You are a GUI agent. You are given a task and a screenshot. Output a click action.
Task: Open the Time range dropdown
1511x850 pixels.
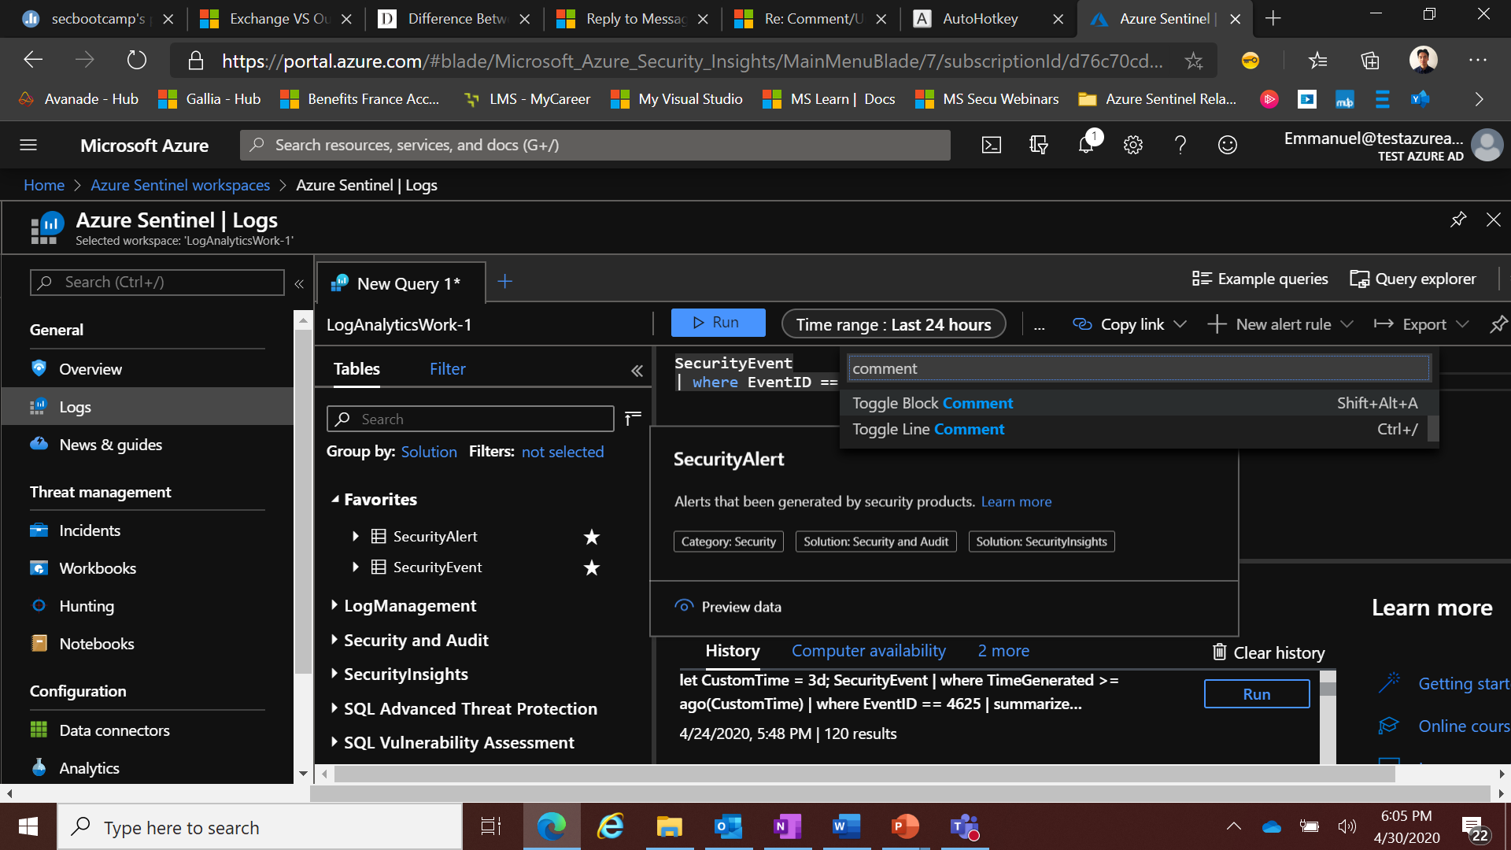[893, 323]
